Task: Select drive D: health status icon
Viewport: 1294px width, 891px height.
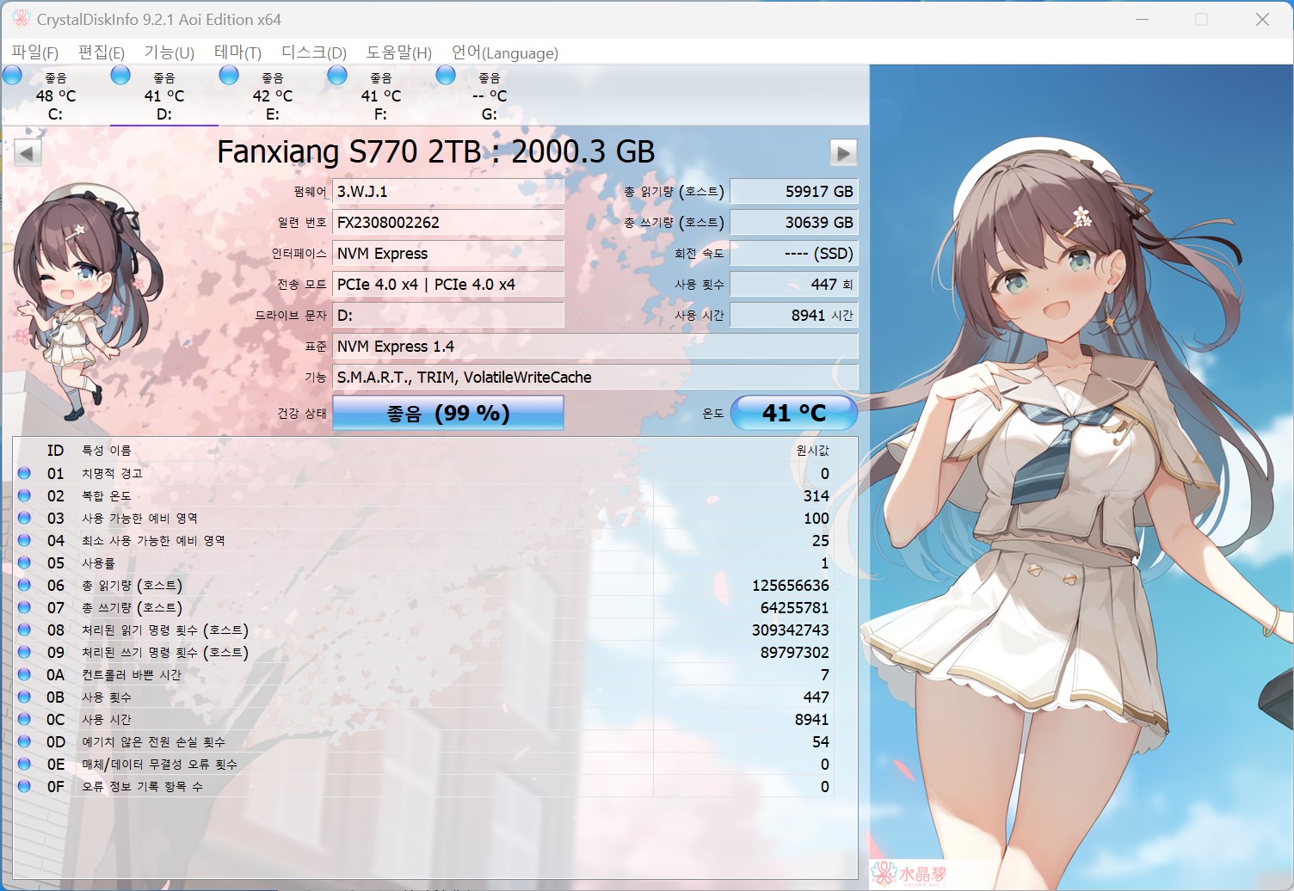Action: point(120,75)
